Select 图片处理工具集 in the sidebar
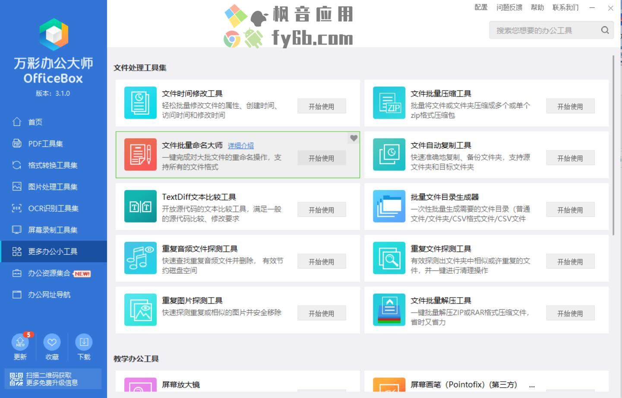This screenshot has height=398, width=622. 54,187
